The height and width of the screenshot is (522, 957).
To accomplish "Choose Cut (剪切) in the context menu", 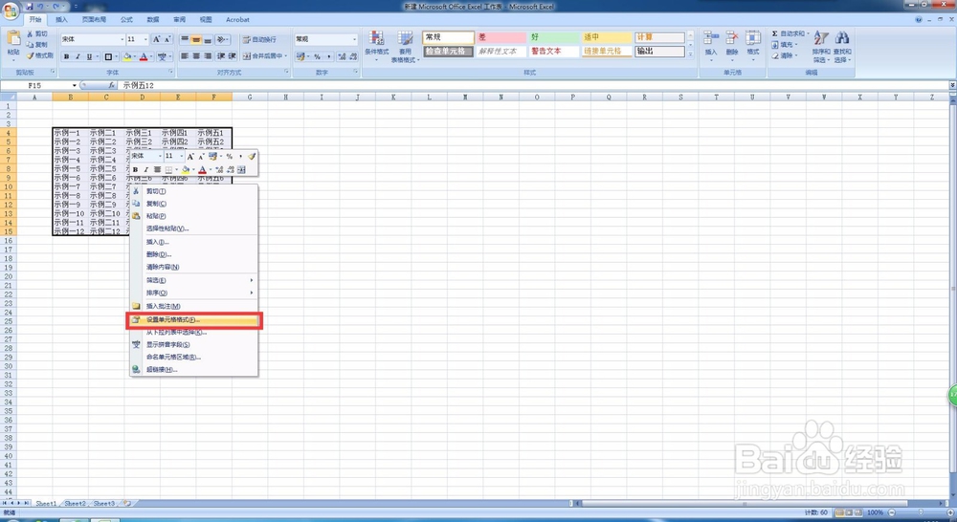I will tap(194, 191).
